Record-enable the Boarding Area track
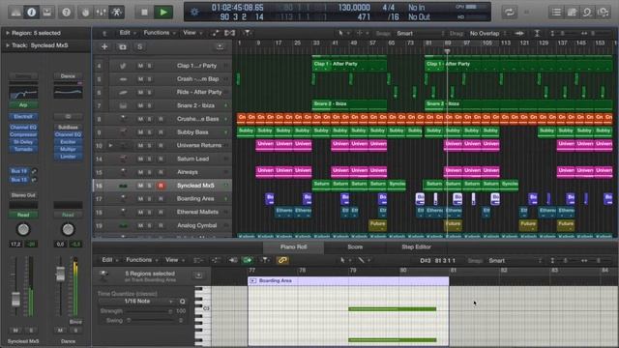619x348 pixels. tap(161, 199)
